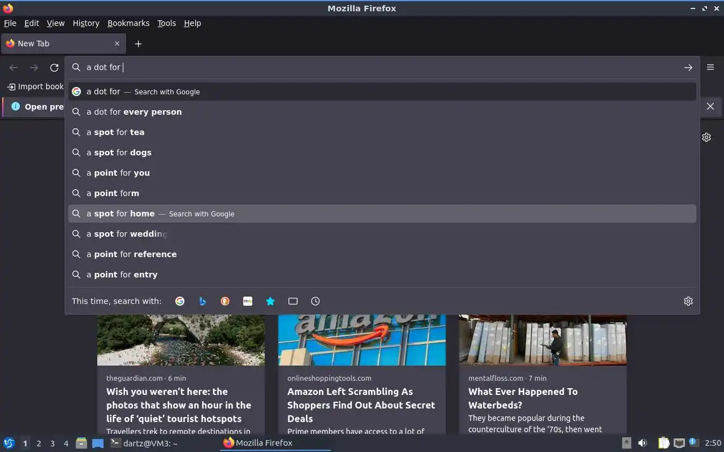Select suggestion 'a spot for tea'
The height and width of the screenshot is (452, 724).
[382, 132]
